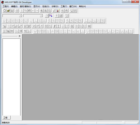Click inside the empty project tree panel
This screenshot has height=125, width=140.
[x=11, y=77]
